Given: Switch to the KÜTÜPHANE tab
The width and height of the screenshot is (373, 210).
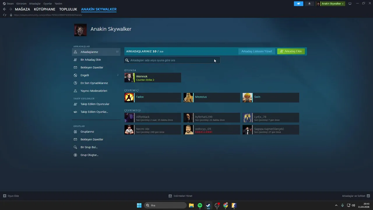Looking at the screenshot, I should point(45,9).
